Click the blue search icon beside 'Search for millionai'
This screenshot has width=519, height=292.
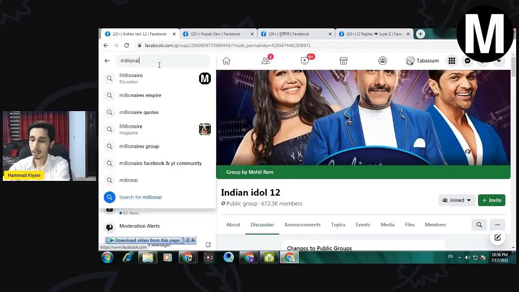point(109,197)
